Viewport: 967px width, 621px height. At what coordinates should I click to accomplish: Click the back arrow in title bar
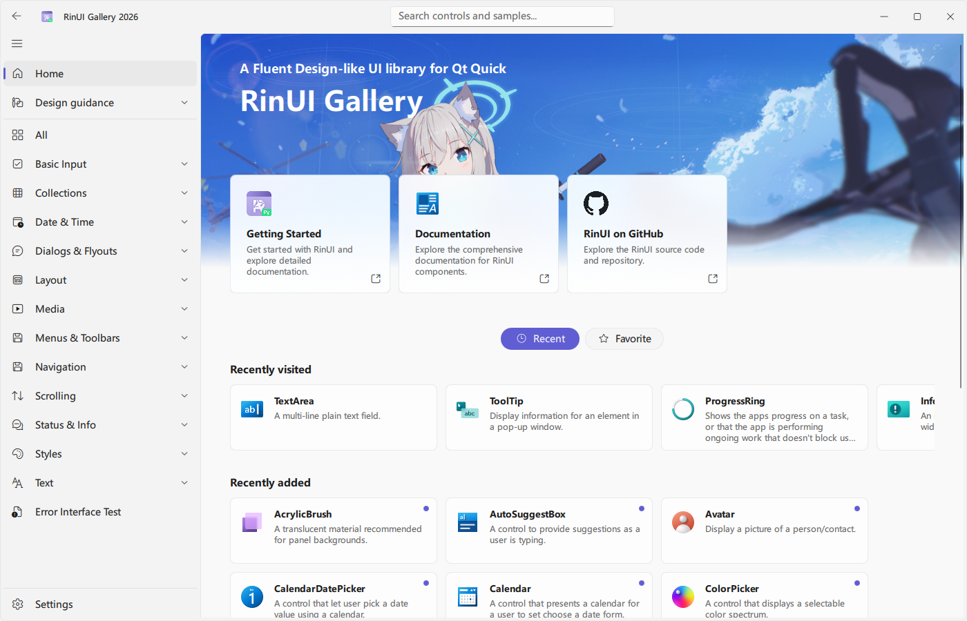point(17,16)
